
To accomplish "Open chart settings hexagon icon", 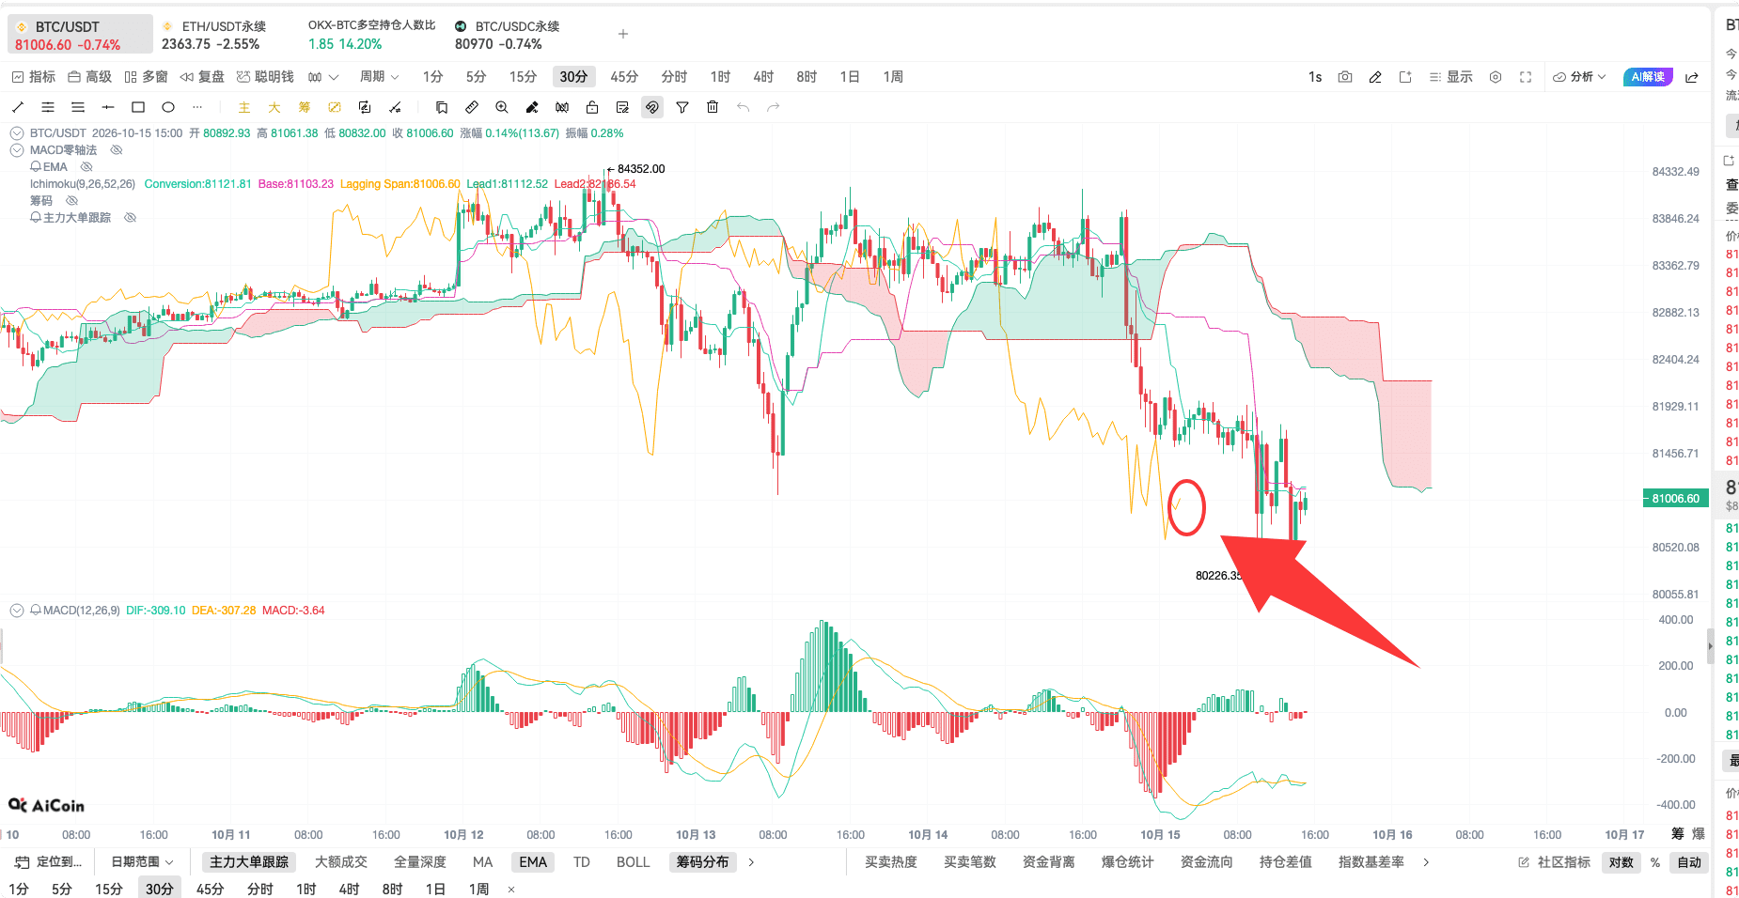I will click(1496, 77).
